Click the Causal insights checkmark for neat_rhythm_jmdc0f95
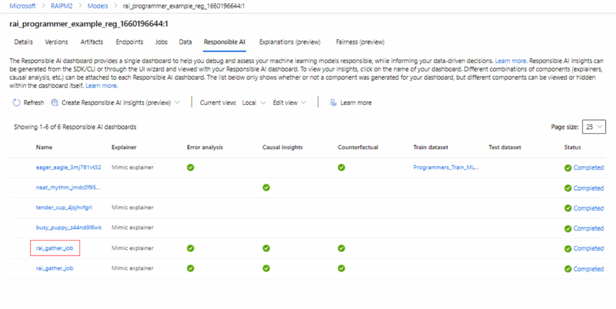The image size is (616, 309). [x=266, y=188]
